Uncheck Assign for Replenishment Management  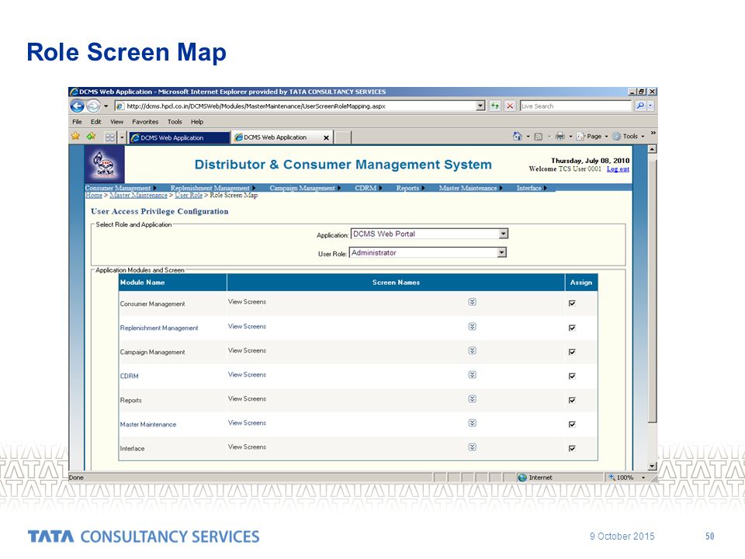click(x=572, y=328)
